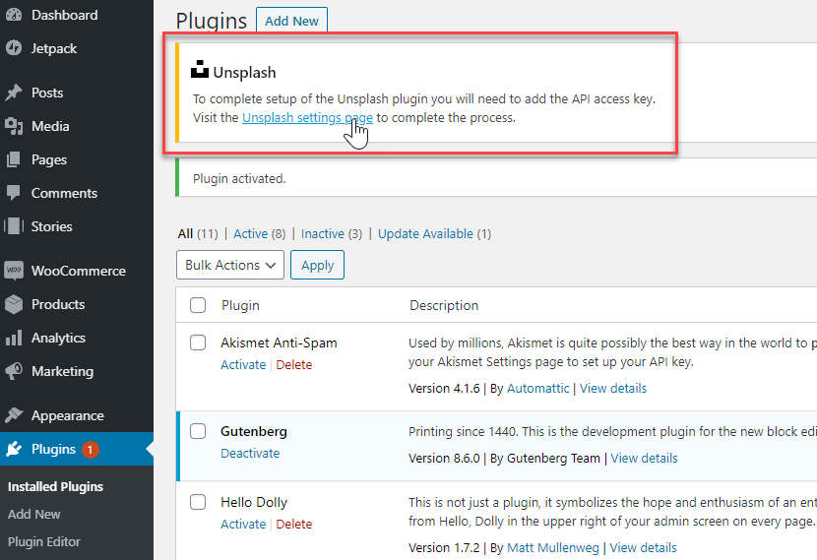Click Add New button beside Plugins title
The height and width of the screenshot is (560, 817).
tap(291, 21)
